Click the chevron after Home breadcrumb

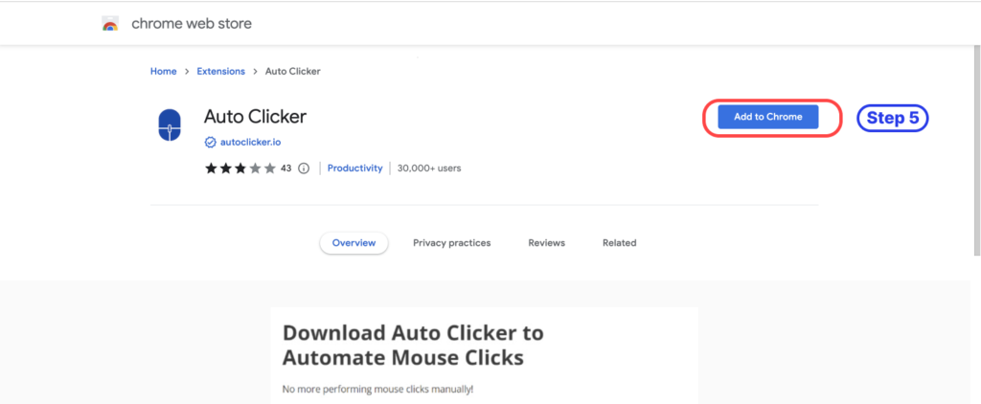[x=187, y=72]
